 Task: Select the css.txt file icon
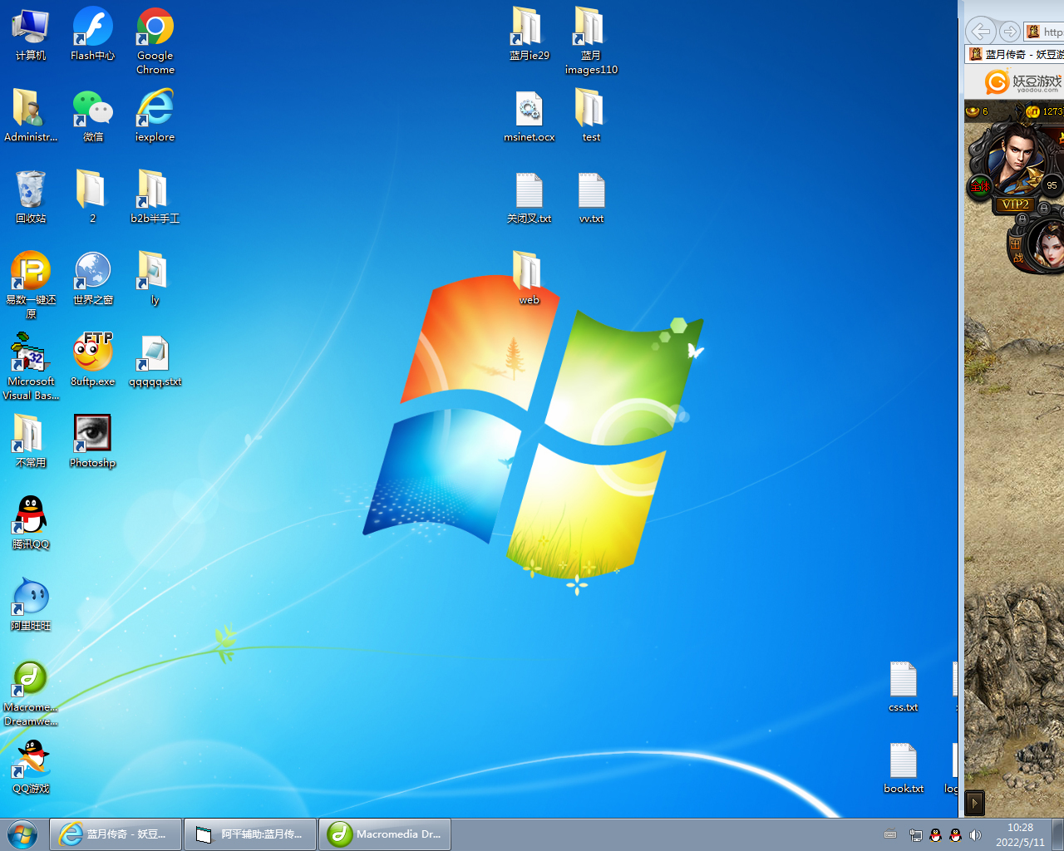[x=904, y=686]
